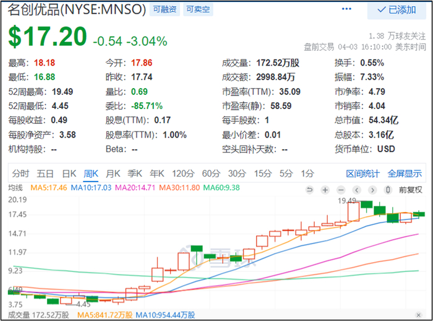Click the 52周最低 value 4.45

coord(59,106)
